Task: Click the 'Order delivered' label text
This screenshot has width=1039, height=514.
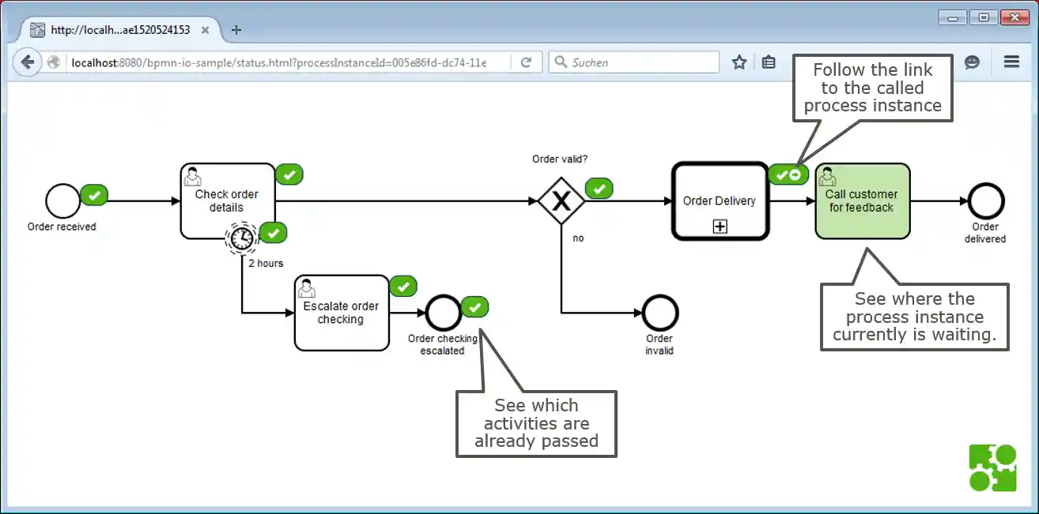Action: 985,233
